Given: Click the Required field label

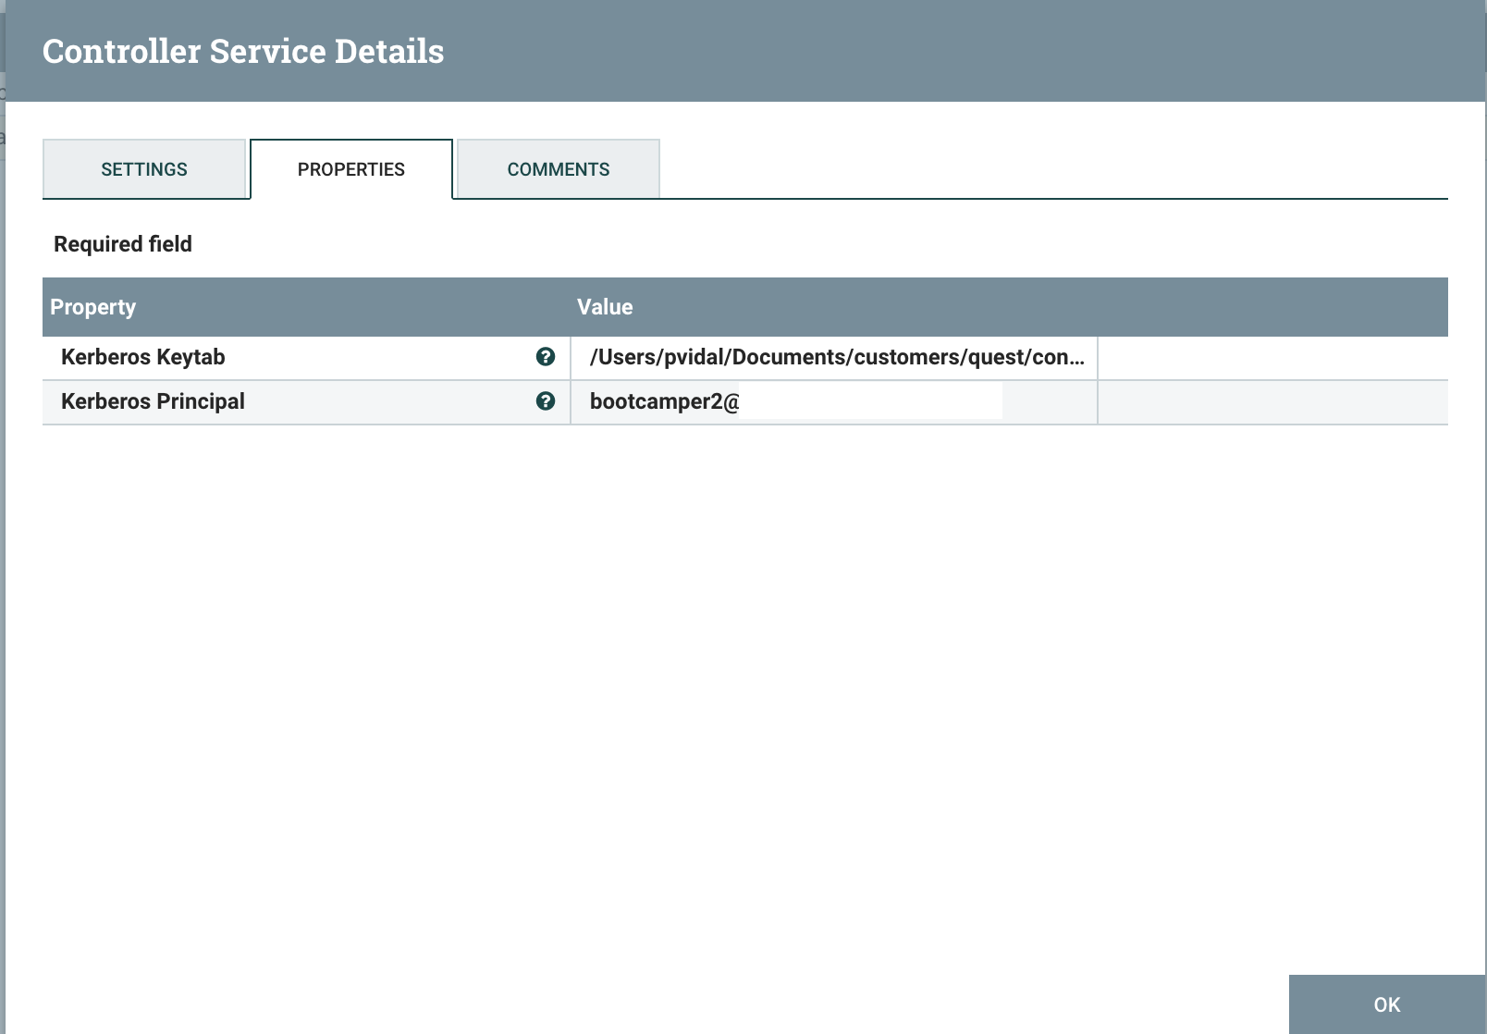Looking at the screenshot, I should pyautogui.click(x=122, y=243).
